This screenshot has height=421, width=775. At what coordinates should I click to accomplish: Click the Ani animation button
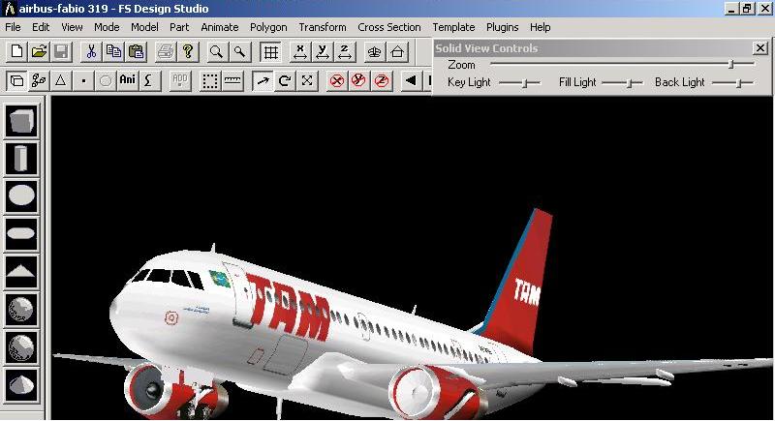(128, 80)
